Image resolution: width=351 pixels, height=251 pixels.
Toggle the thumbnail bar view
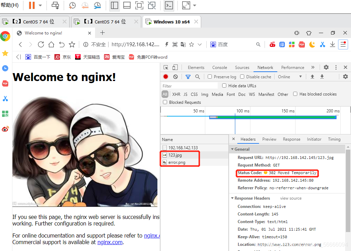pos(127,6)
